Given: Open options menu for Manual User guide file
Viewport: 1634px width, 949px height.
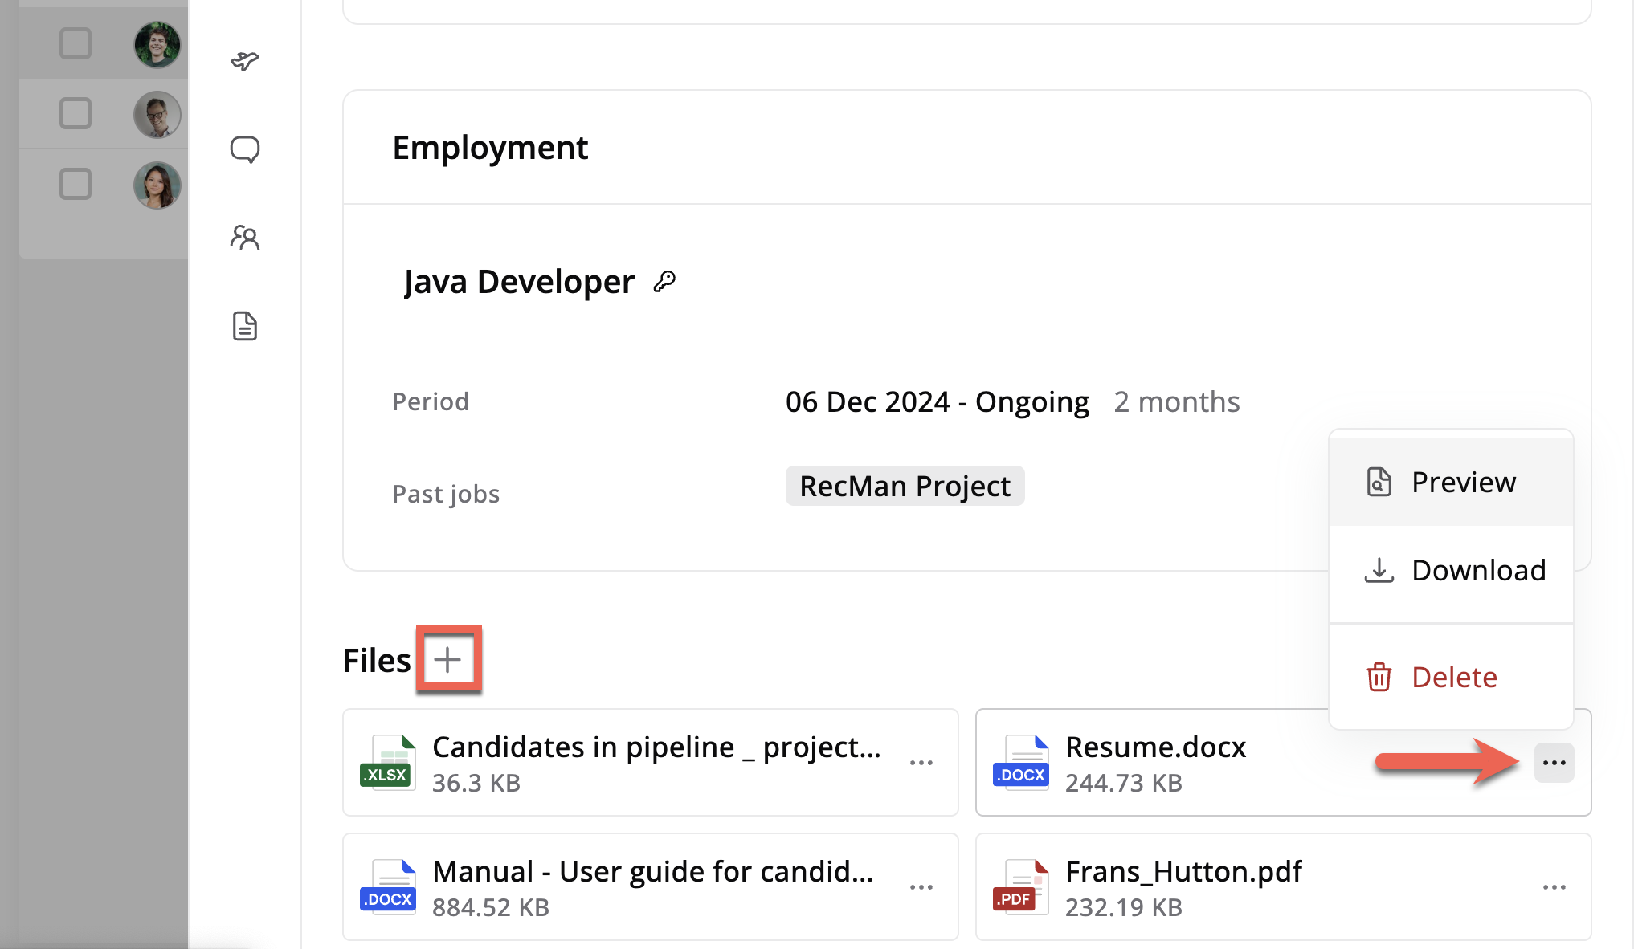Looking at the screenshot, I should click(921, 886).
